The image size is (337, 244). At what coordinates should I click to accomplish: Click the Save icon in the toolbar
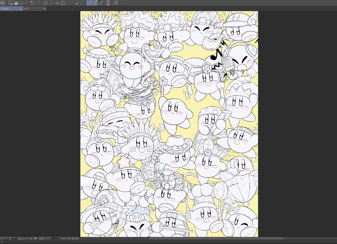coord(22,3)
